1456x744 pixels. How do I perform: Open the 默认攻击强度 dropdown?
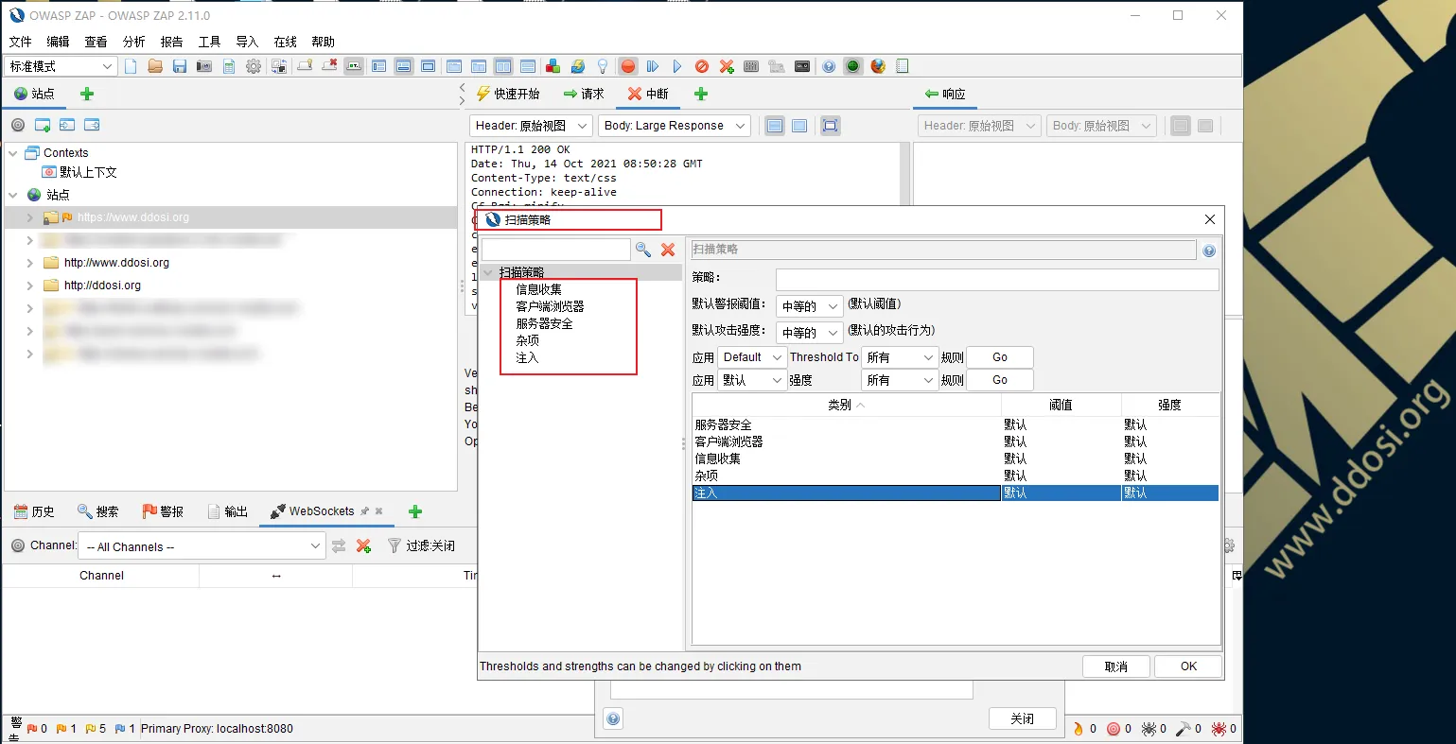pyautogui.click(x=810, y=333)
